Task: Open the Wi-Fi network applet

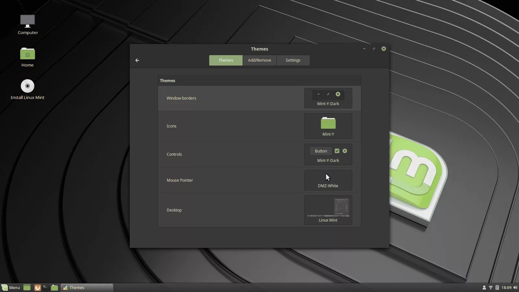Action: coord(491,287)
